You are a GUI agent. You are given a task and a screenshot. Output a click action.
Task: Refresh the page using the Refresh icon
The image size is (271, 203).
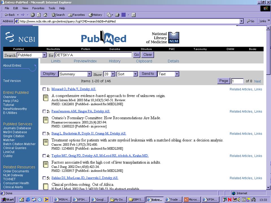[x=39, y=15]
